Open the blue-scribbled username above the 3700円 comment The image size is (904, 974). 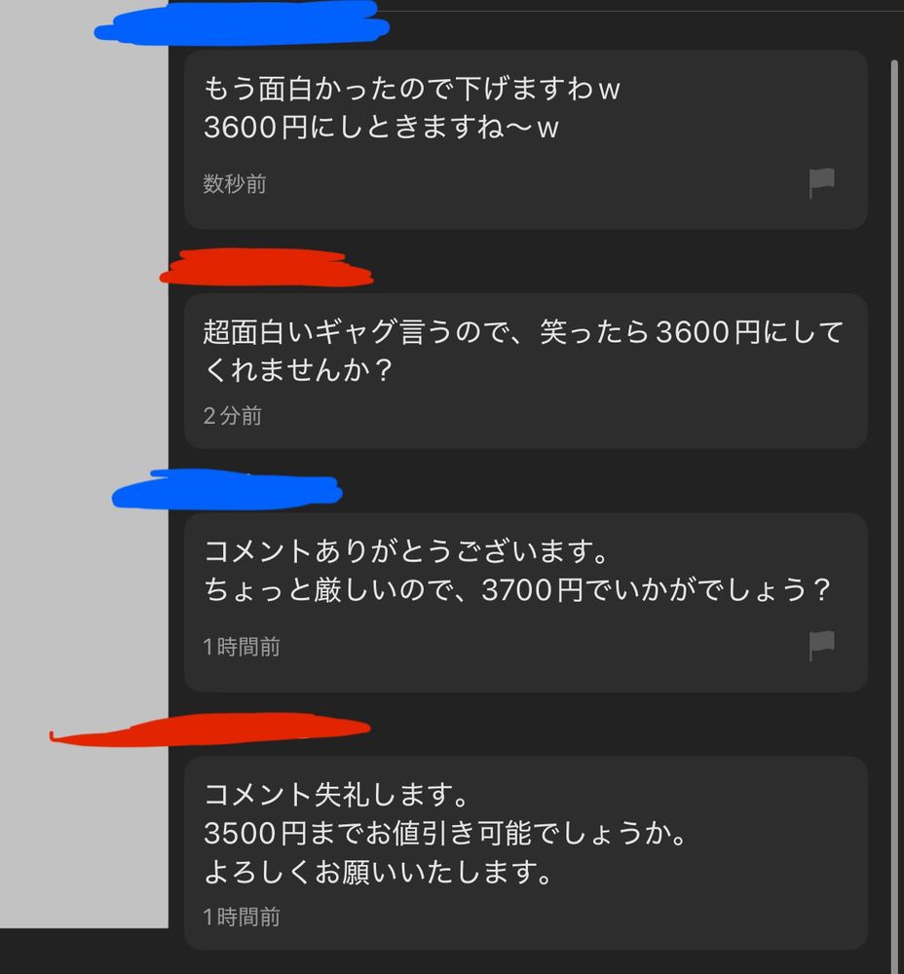pos(227,490)
